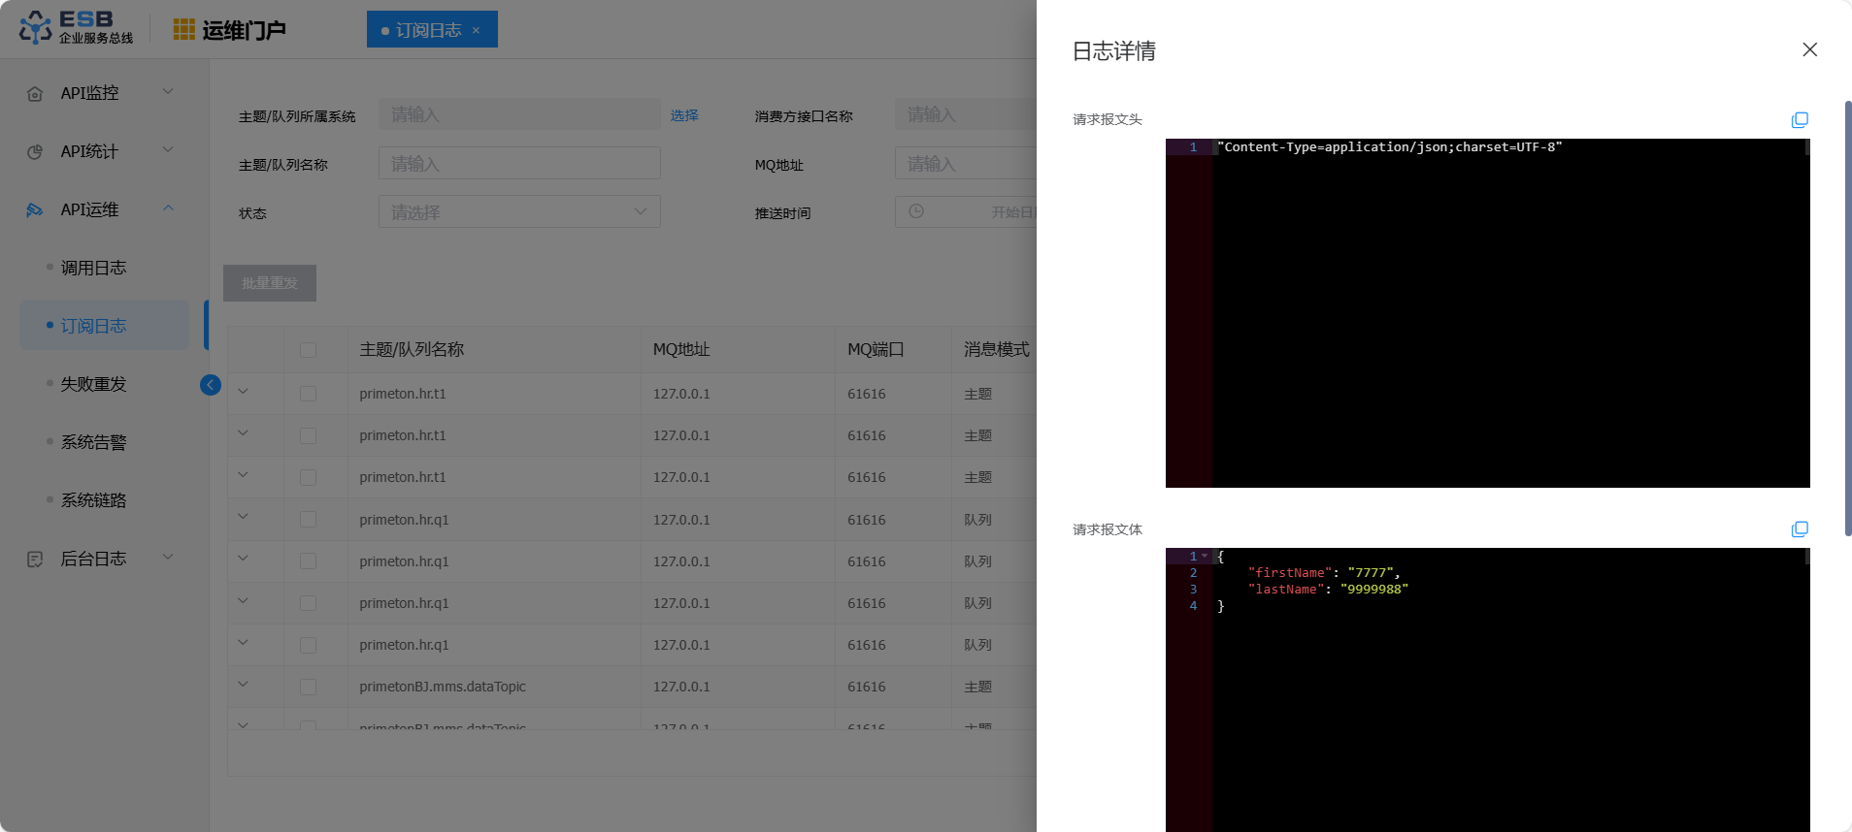
Task: Click the Content-Type header line in the editor
Action: [x=1390, y=147]
